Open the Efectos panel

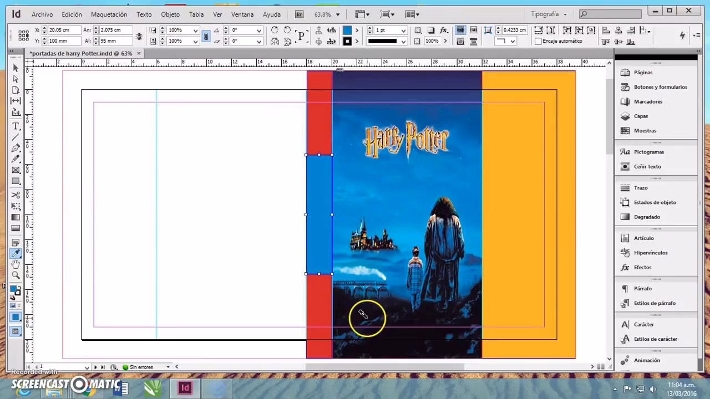642,267
